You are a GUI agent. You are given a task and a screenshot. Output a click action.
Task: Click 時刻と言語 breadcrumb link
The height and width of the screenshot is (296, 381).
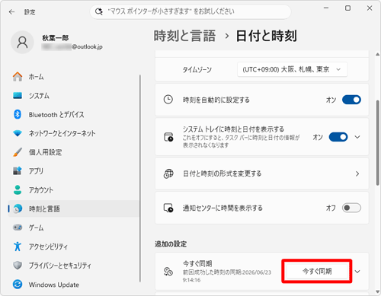[184, 36]
